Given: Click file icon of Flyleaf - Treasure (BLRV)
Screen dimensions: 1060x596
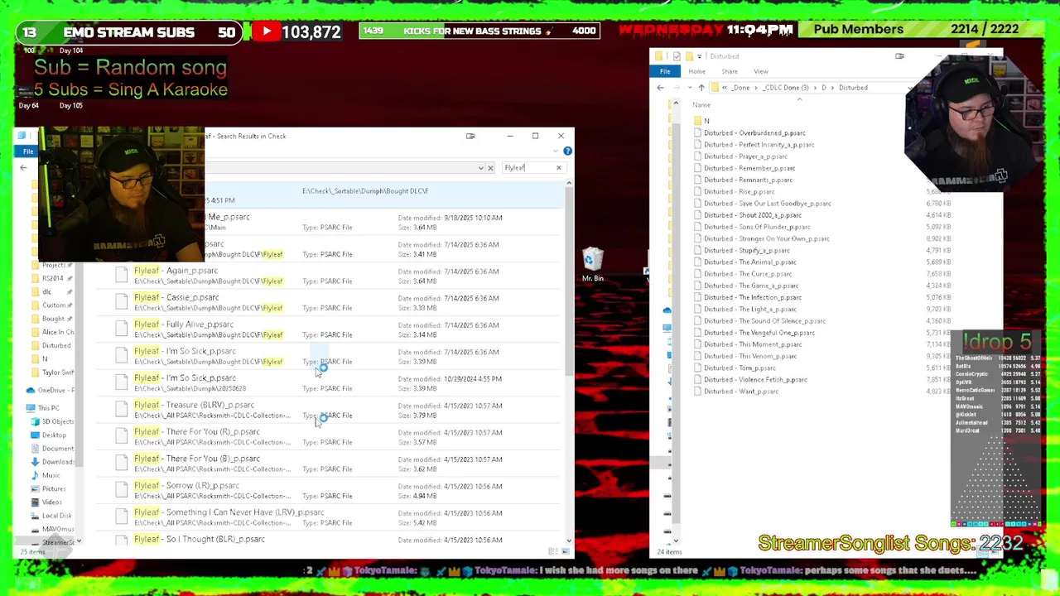Looking at the screenshot, I should click(x=122, y=410).
